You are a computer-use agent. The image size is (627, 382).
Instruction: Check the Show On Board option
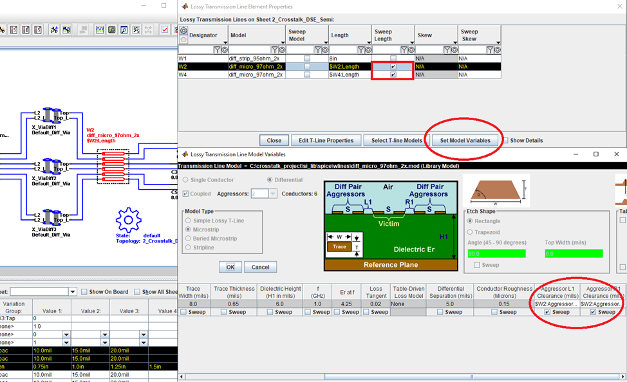point(84,292)
